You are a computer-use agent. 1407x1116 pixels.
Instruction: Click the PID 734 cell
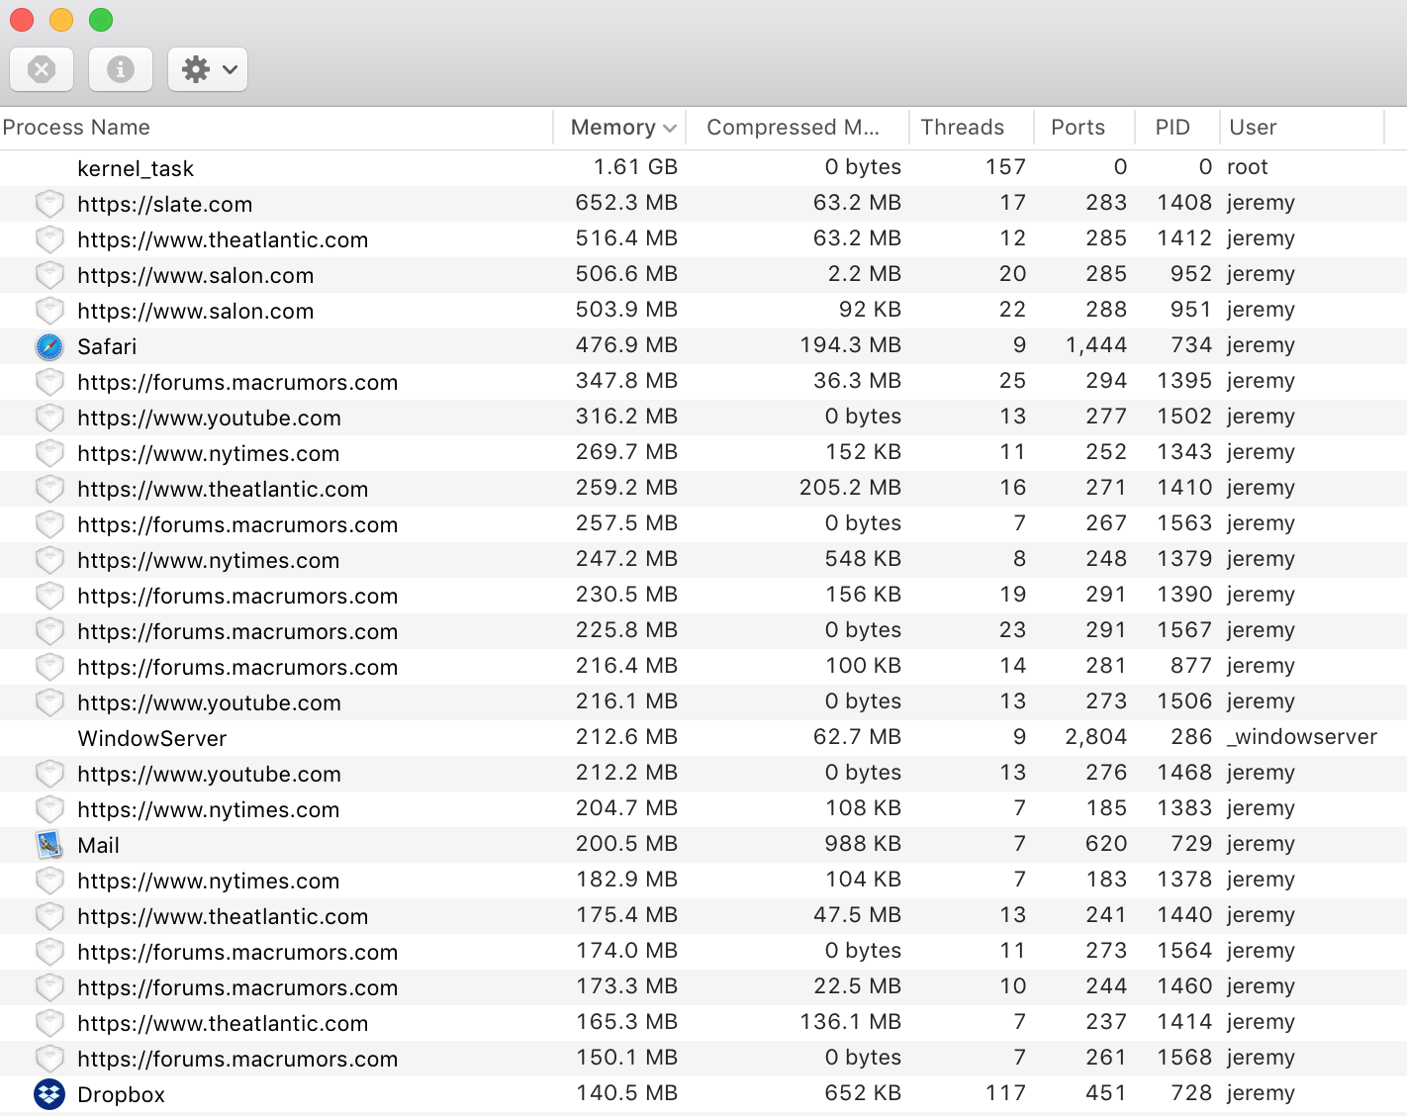[1191, 344]
